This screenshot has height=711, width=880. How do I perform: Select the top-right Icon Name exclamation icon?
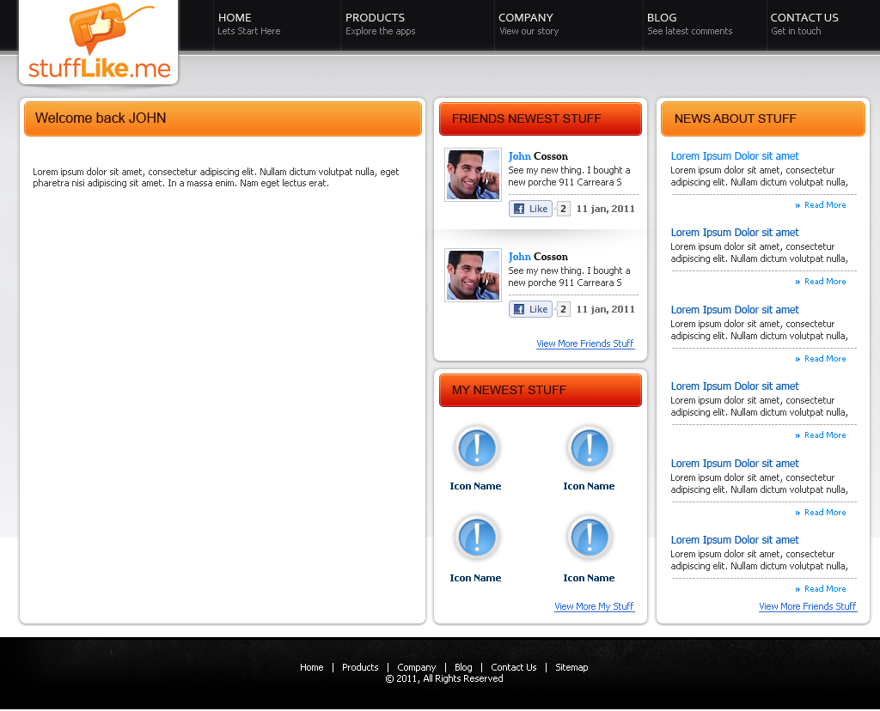pos(589,447)
